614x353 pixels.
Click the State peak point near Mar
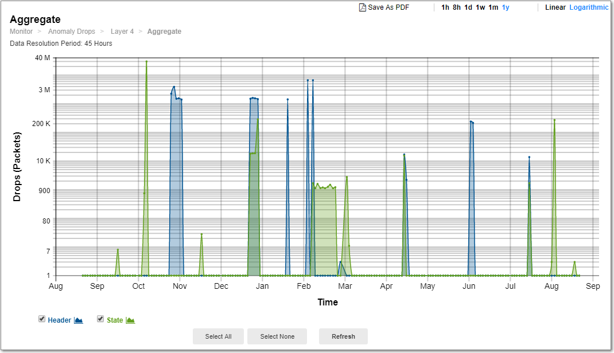(347, 177)
